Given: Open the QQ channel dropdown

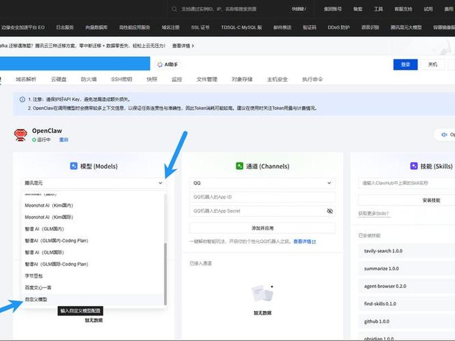Looking at the screenshot, I should pos(262,183).
